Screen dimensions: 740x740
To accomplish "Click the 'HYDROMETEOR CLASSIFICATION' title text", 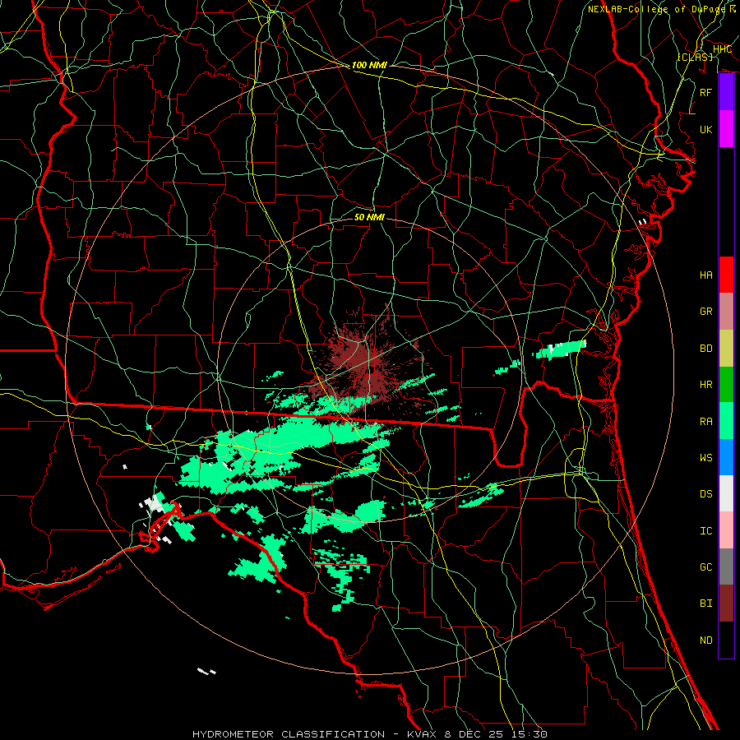I will (x=289, y=734).
